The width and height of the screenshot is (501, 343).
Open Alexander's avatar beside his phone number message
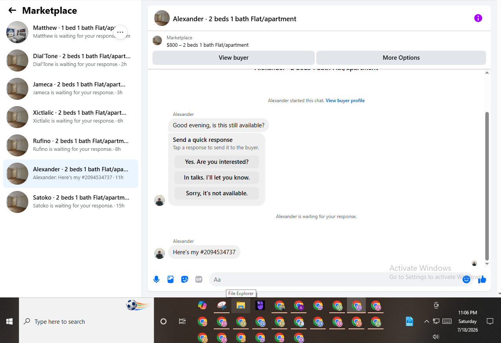(x=160, y=253)
